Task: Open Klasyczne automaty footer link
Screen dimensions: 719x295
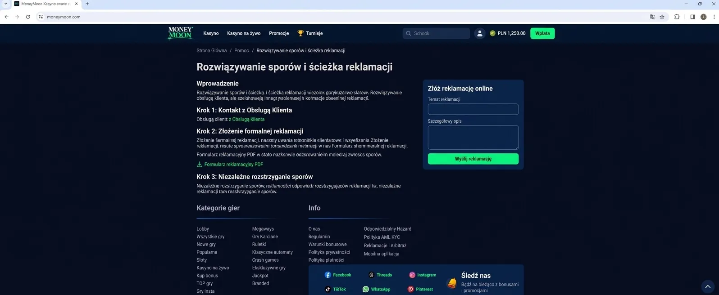Action: click(x=273, y=252)
